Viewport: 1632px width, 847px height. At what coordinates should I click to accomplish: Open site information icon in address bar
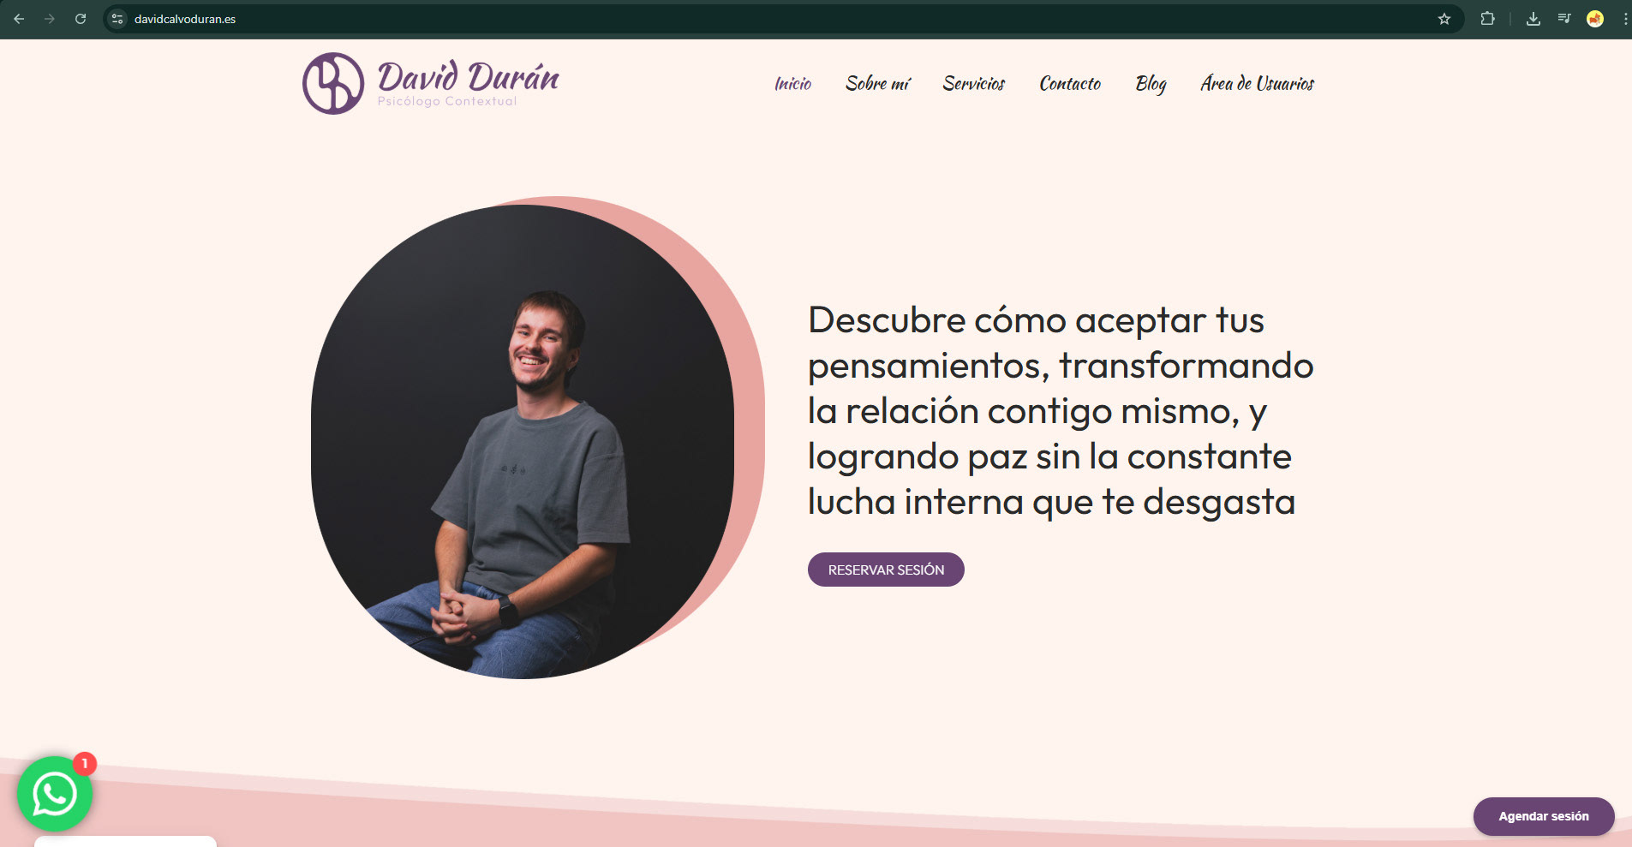[x=118, y=19]
